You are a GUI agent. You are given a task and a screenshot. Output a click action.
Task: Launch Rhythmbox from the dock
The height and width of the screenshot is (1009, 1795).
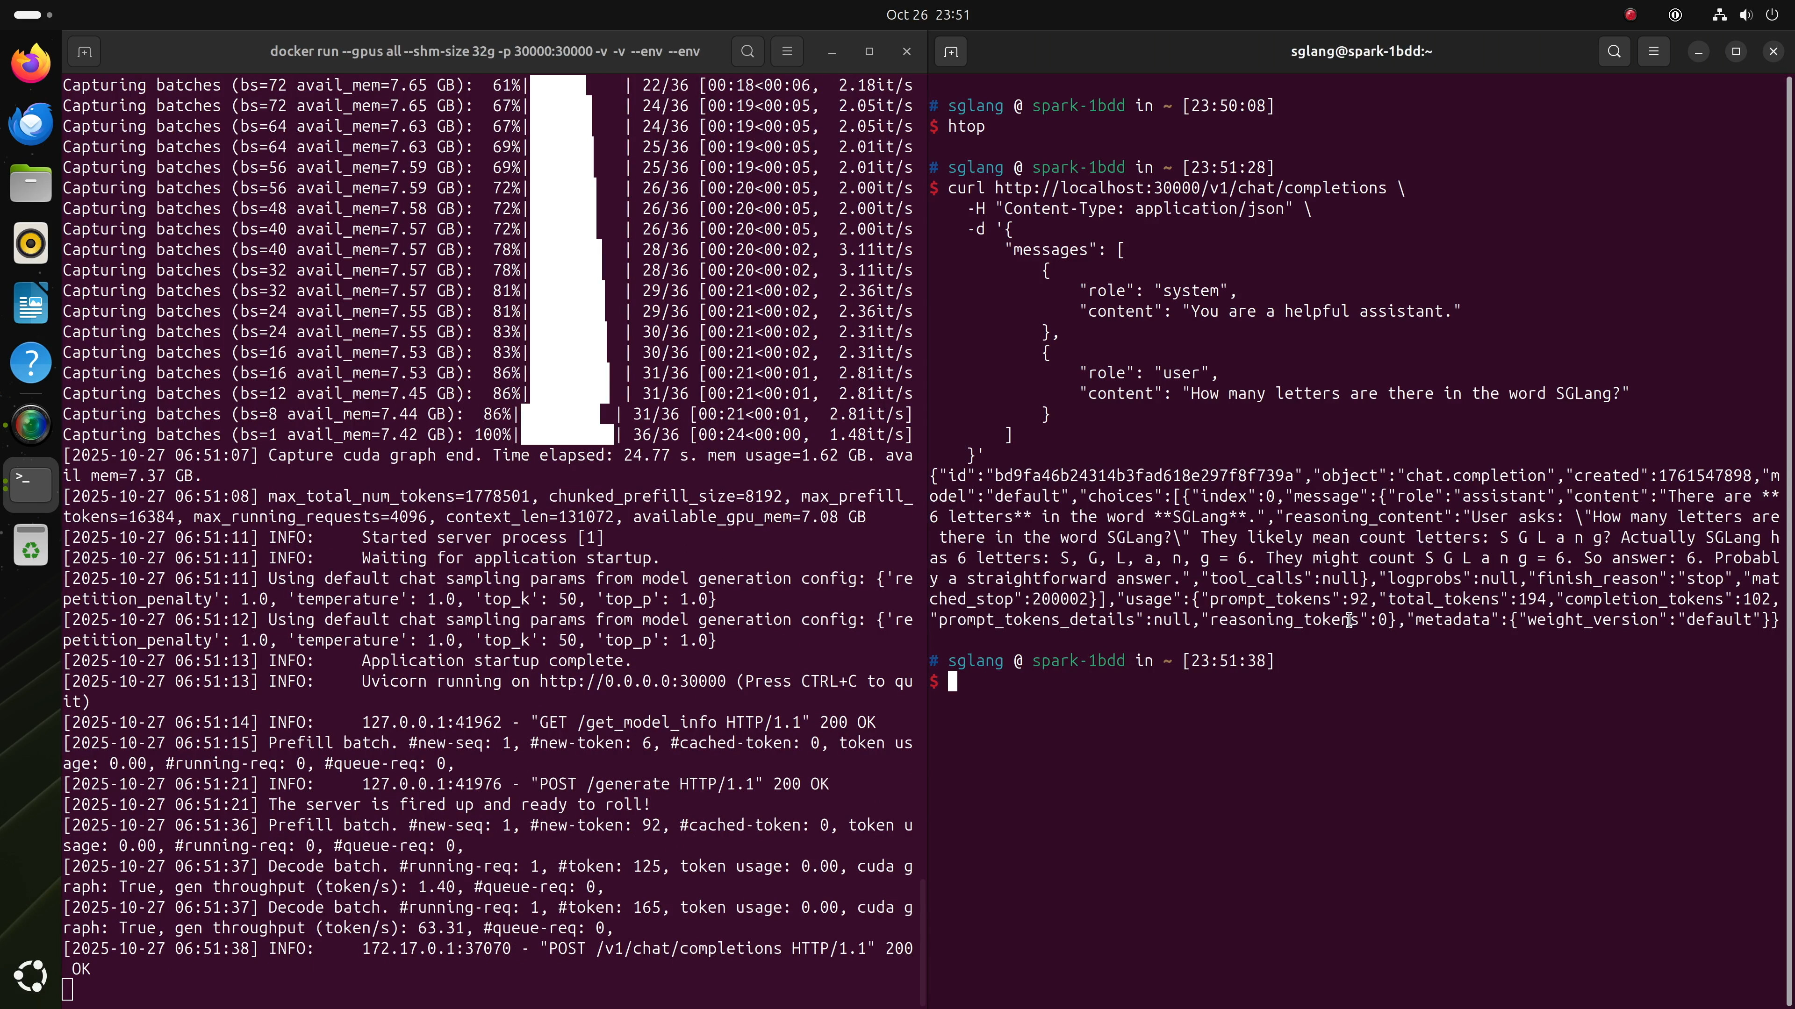pos(31,244)
